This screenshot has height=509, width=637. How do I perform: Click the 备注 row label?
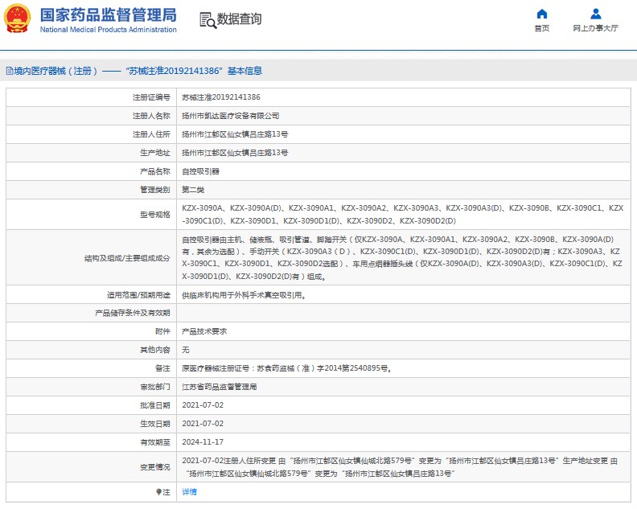[162, 368]
